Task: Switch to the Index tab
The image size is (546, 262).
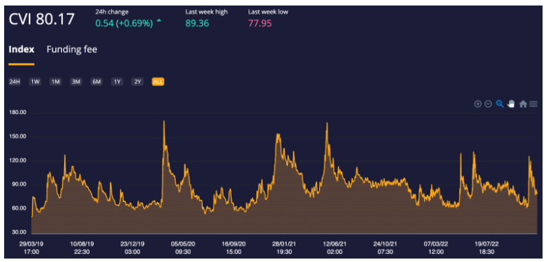Action: (21, 50)
